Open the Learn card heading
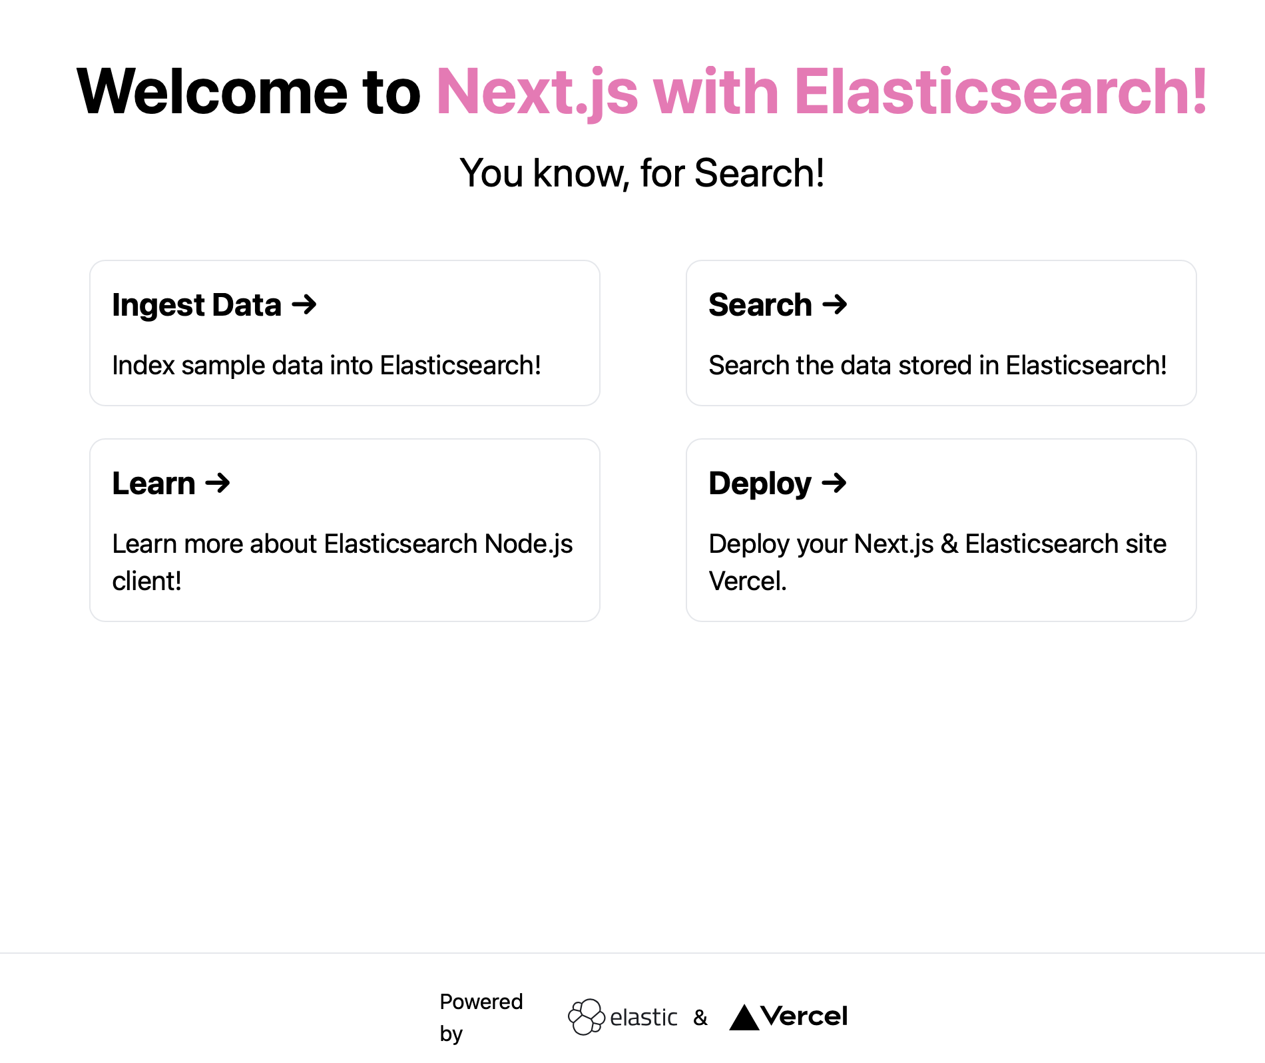 153,484
